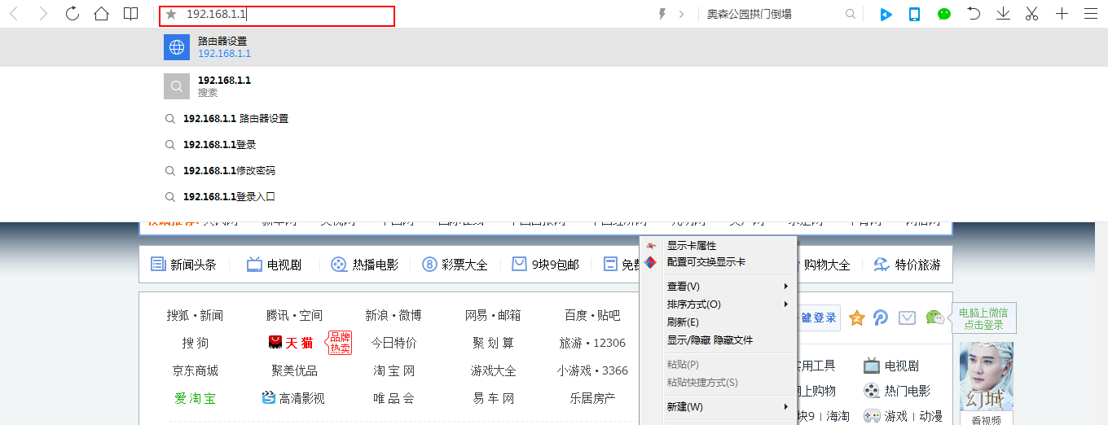Expand the arrow next to the lightning icon
1108x425 pixels.
[x=681, y=14]
